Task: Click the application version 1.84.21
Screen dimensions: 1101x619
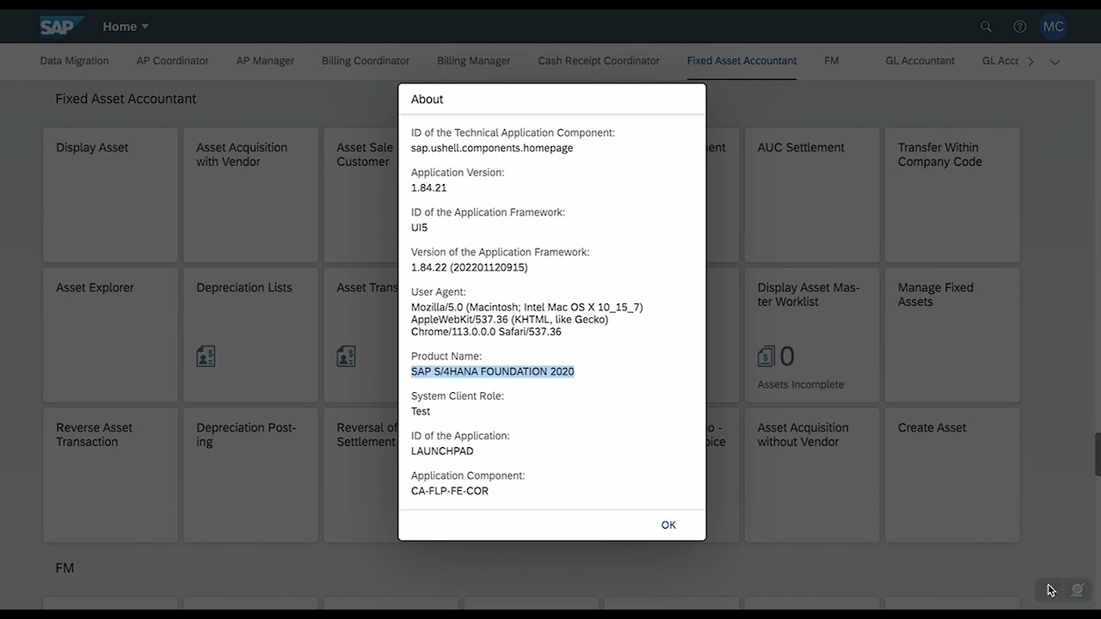Action: point(428,187)
